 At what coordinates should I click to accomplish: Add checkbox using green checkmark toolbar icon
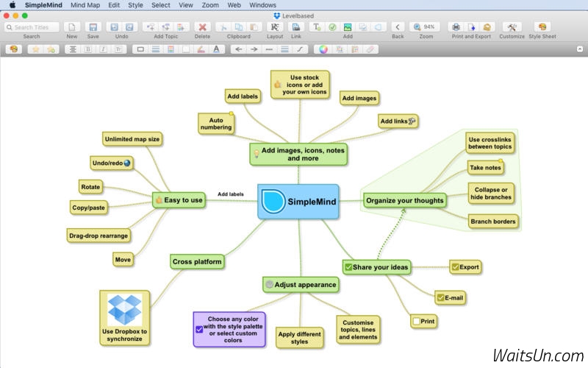[x=332, y=27]
